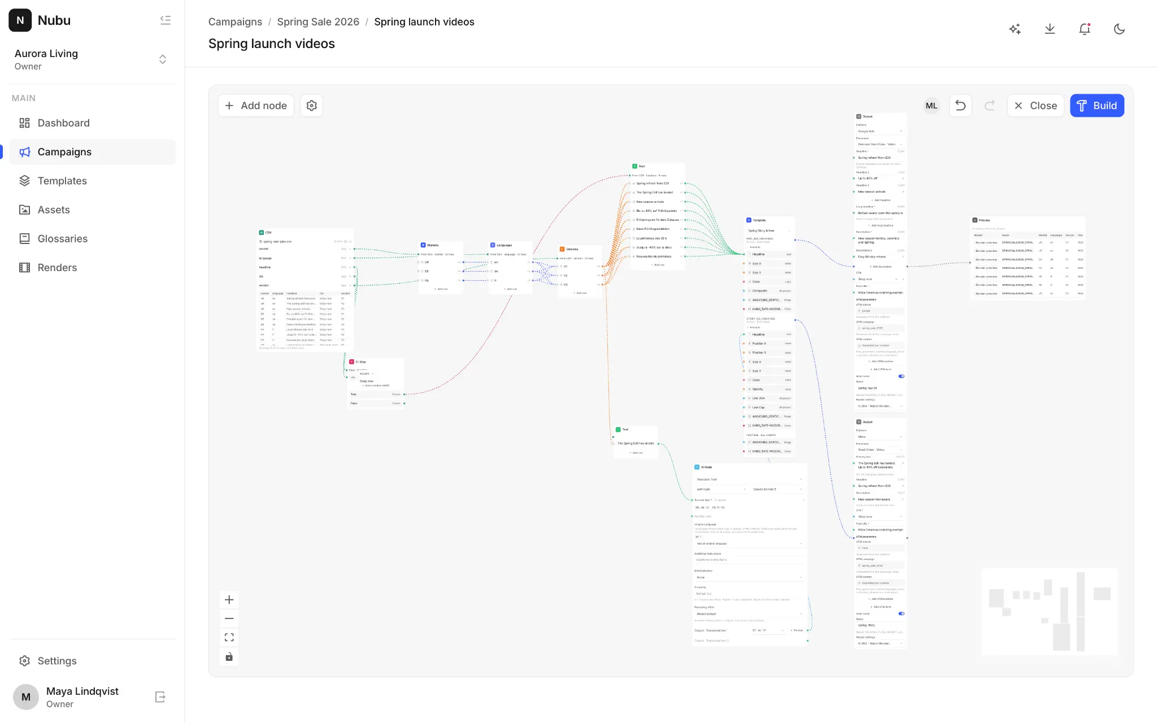The height and width of the screenshot is (723, 1157).
Task: Zoom in on the canvas
Action: pos(229,600)
